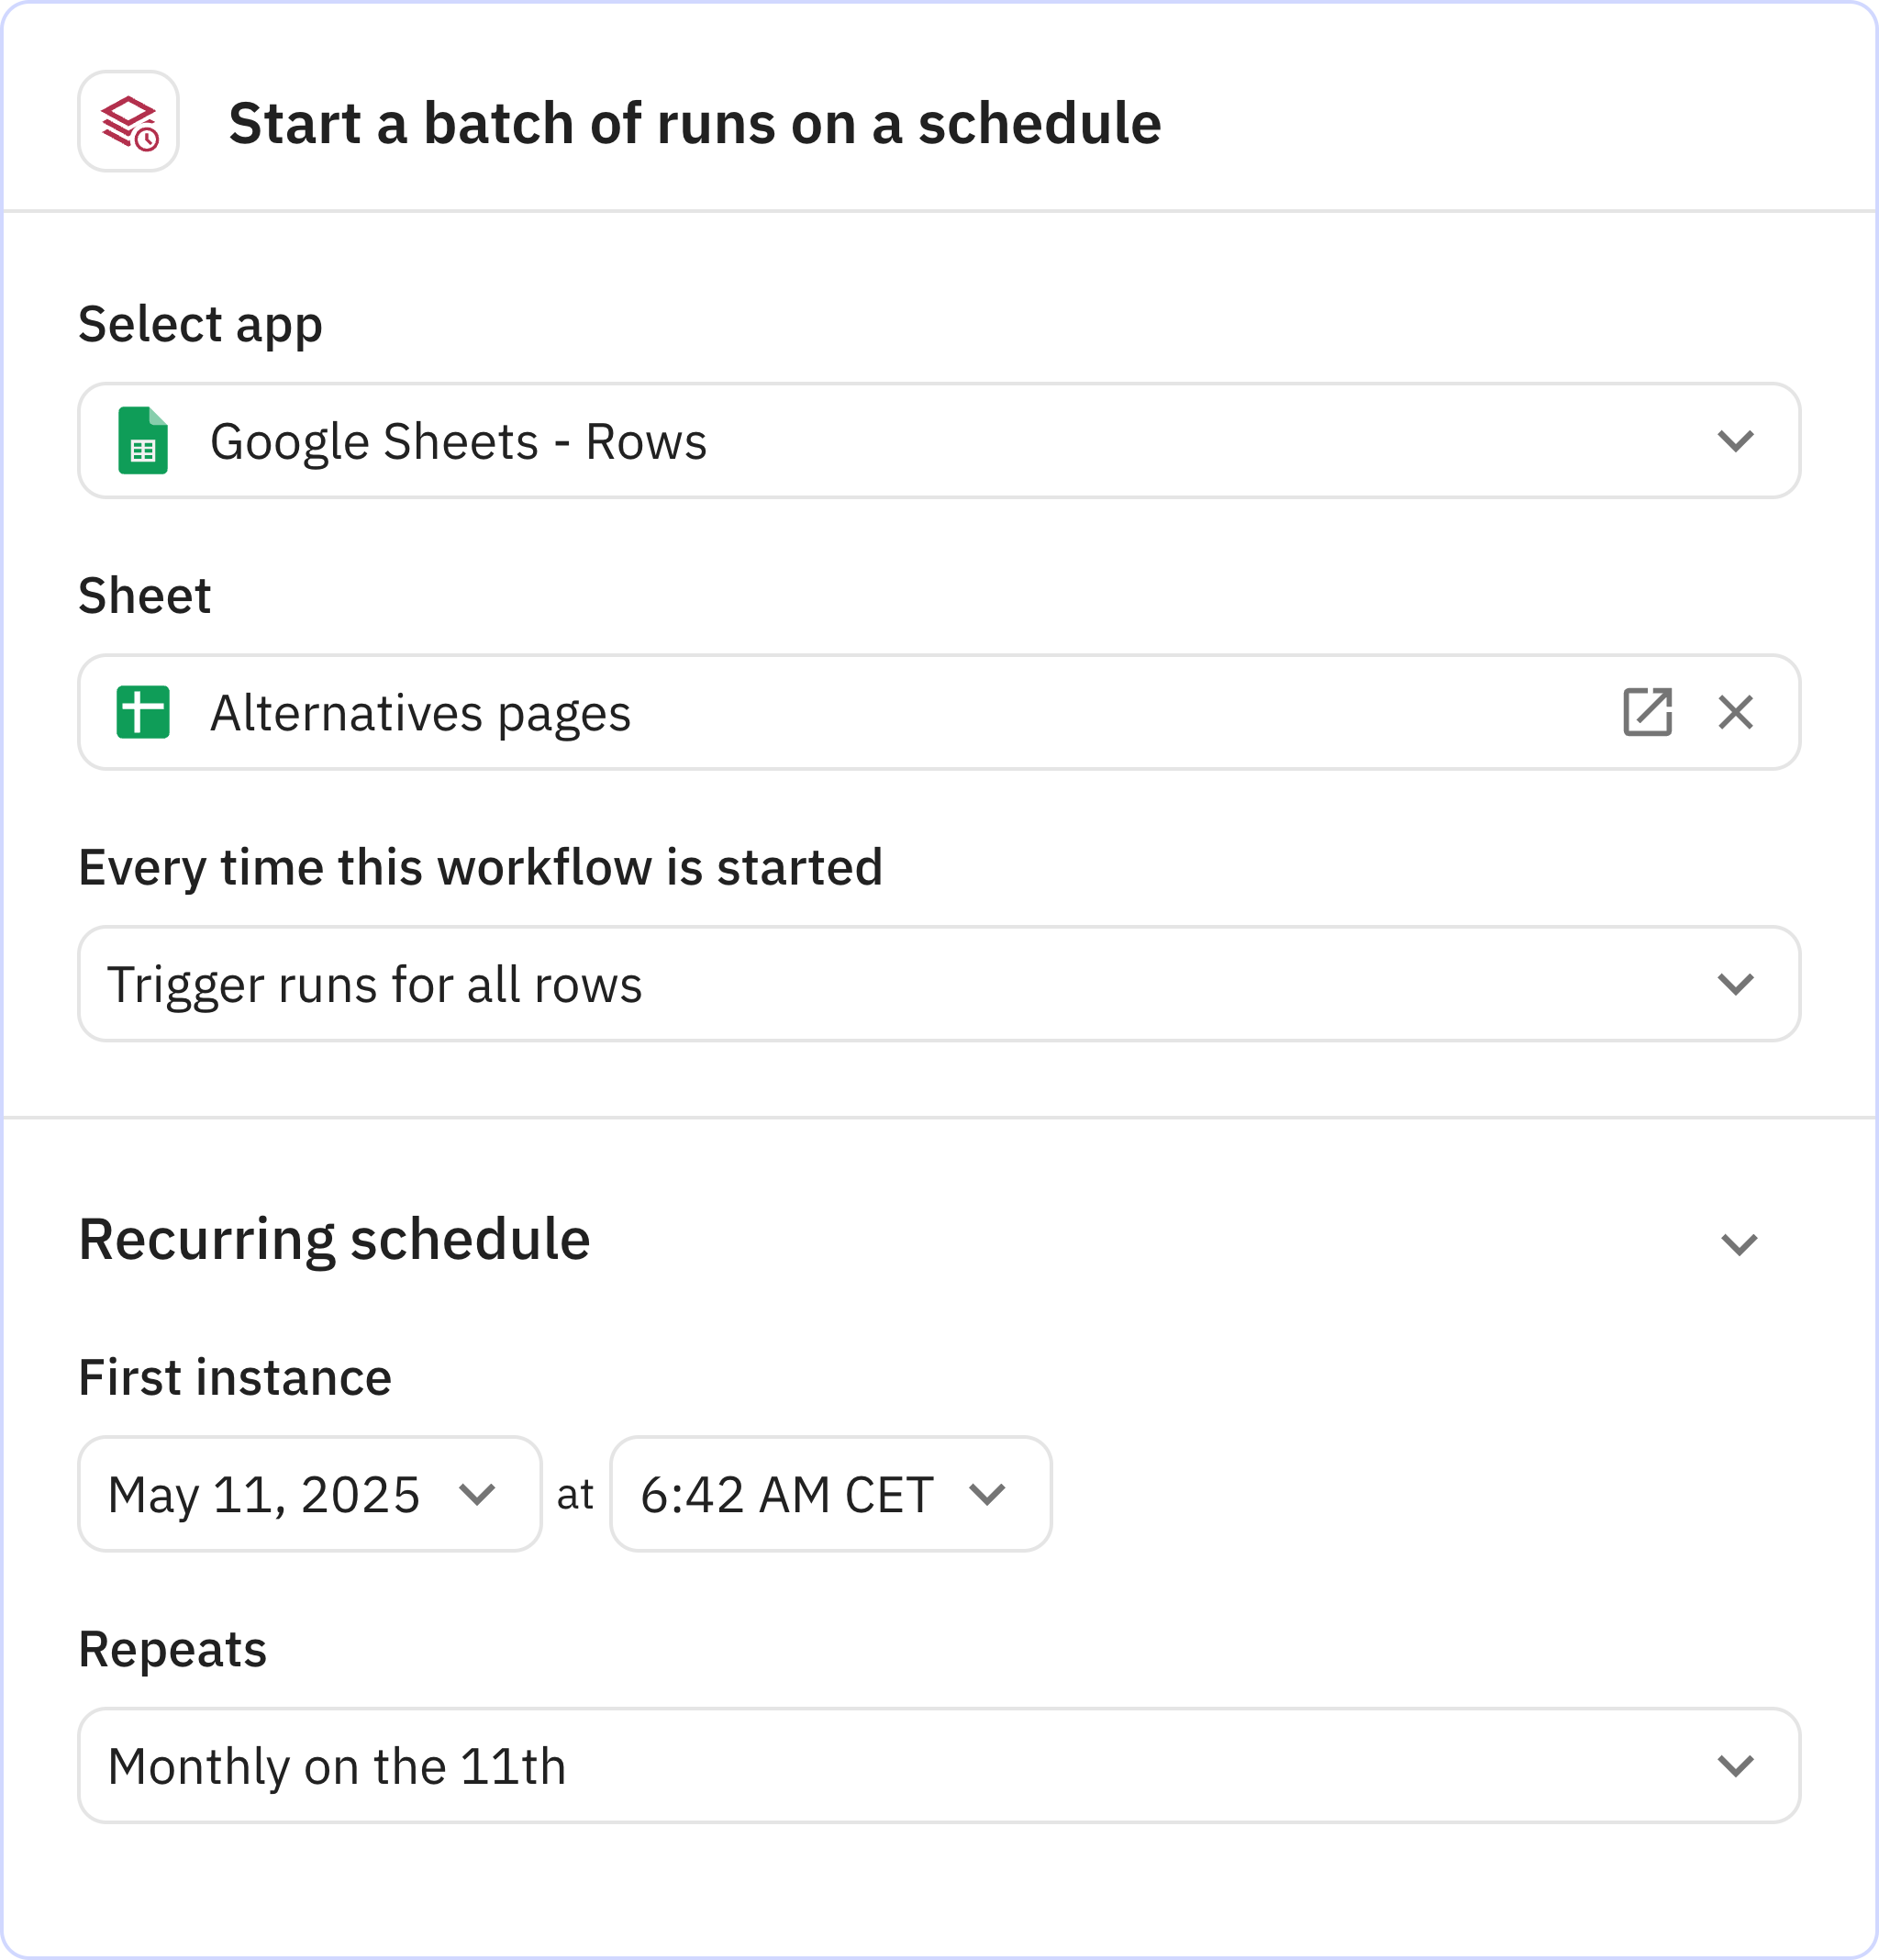Collapse the Recurring schedule section
This screenshot has width=1879, height=1960.
1738,1243
